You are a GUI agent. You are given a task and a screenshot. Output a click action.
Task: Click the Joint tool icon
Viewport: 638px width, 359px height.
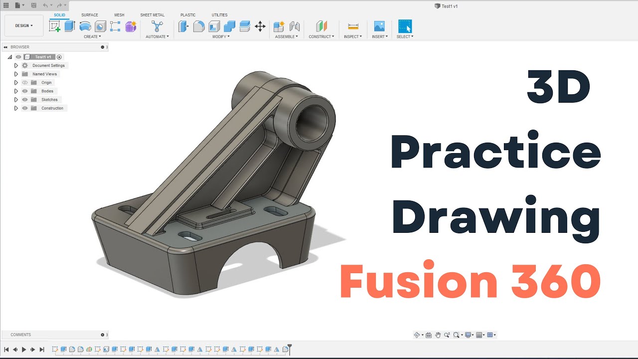pos(295,26)
